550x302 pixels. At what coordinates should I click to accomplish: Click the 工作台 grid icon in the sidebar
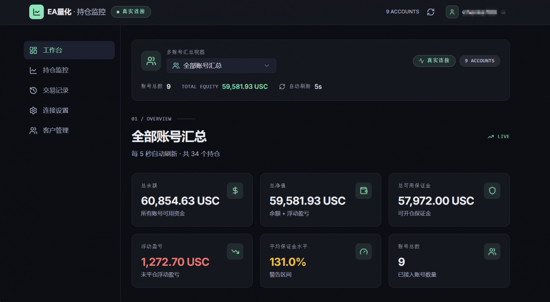[x=33, y=50]
